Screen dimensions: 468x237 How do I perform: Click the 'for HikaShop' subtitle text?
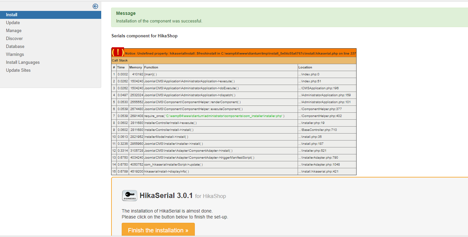[211, 196]
